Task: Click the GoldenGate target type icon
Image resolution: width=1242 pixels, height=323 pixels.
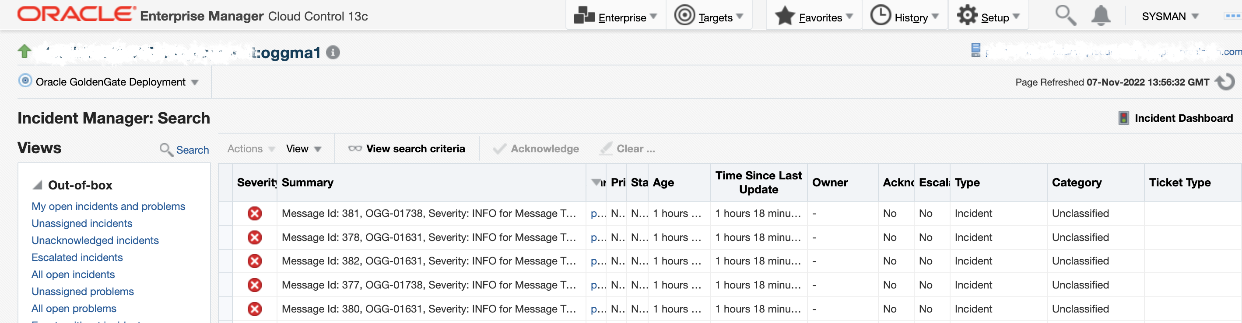Action: pyautogui.click(x=25, y=81)
